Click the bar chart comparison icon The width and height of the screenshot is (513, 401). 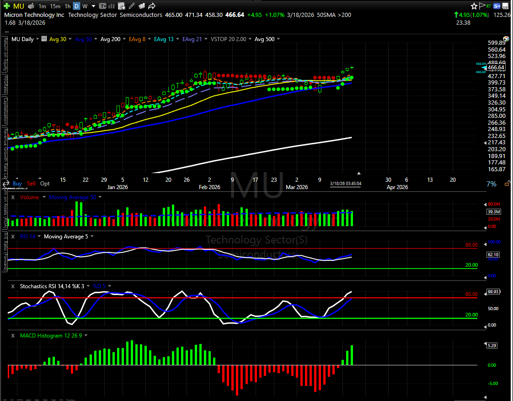tap(111, 6)
